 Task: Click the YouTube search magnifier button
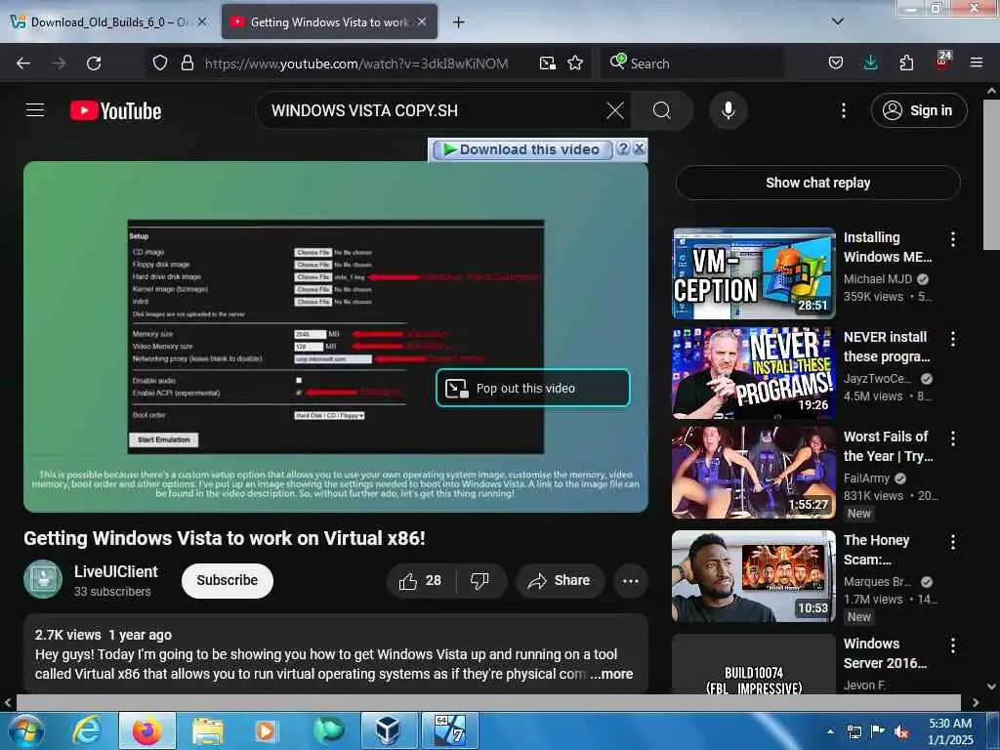click(662, 111)
